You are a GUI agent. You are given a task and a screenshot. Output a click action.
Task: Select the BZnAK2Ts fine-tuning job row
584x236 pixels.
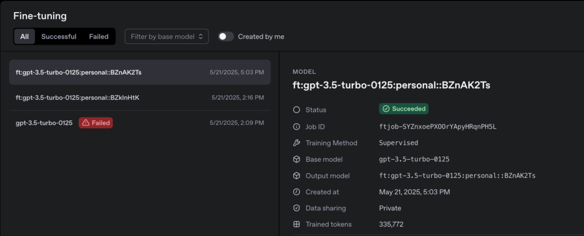coord(140,72)
